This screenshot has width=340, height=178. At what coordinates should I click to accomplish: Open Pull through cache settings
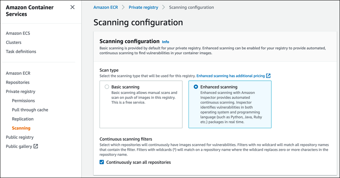tap(30, 110)
